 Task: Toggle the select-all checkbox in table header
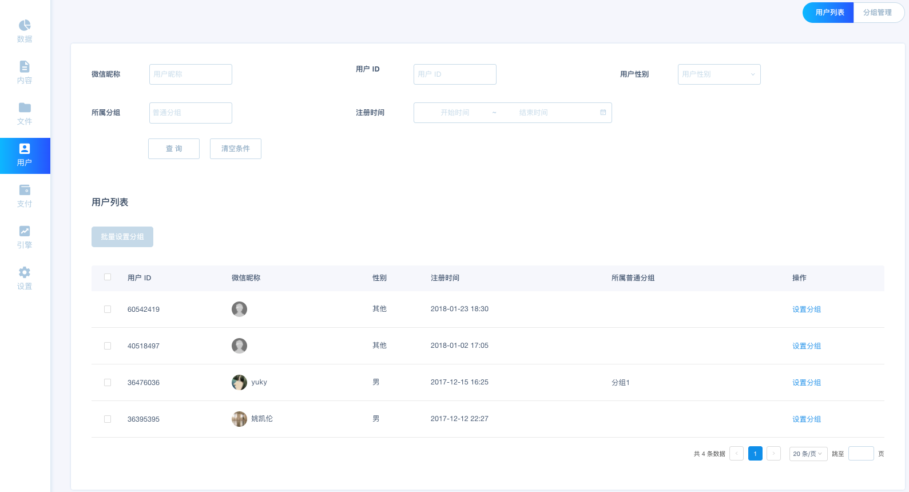click(108, 277)
